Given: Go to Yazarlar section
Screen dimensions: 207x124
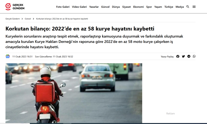Looking at the screenshot, I should click(x=94, y=7).
